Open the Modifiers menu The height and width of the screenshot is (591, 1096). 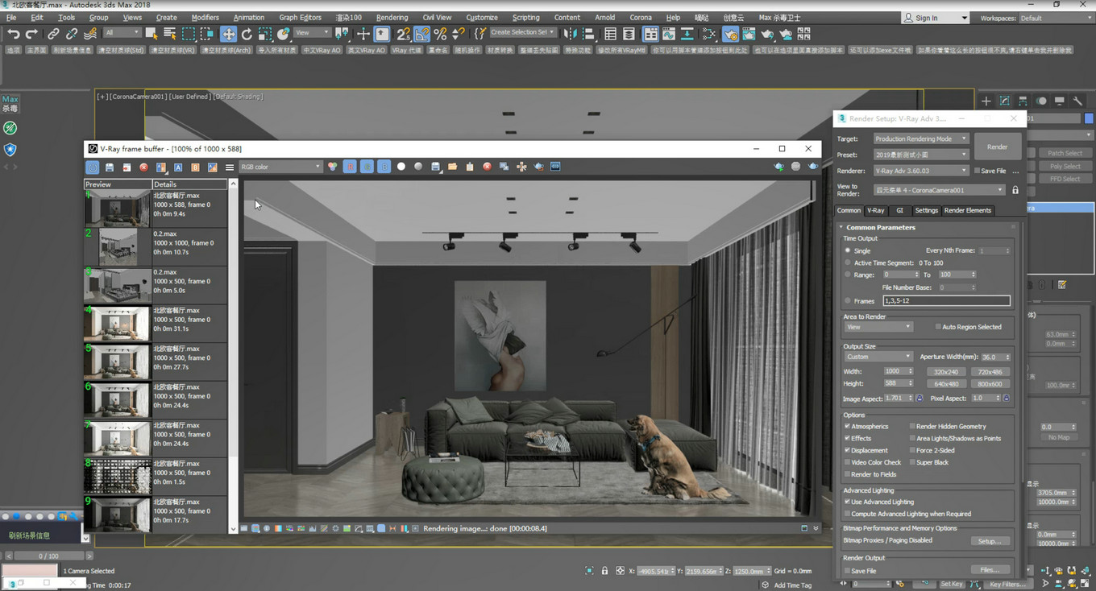tap(205, 17)
